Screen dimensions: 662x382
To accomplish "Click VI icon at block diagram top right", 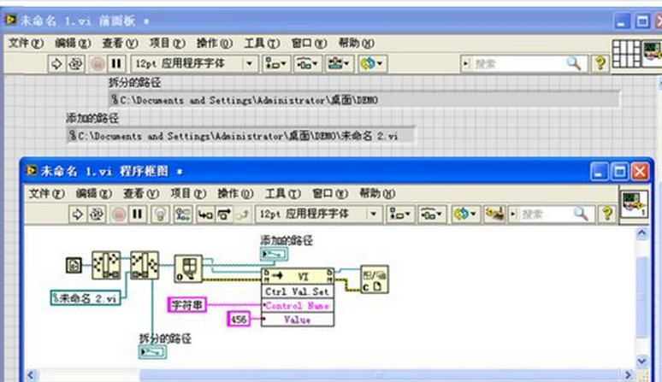I will point(633,204).
